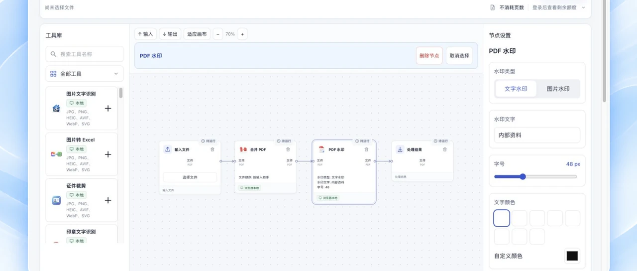Select 文字水印 watermark type
Viewport: 637px width, 271px height.
[516, 89]
